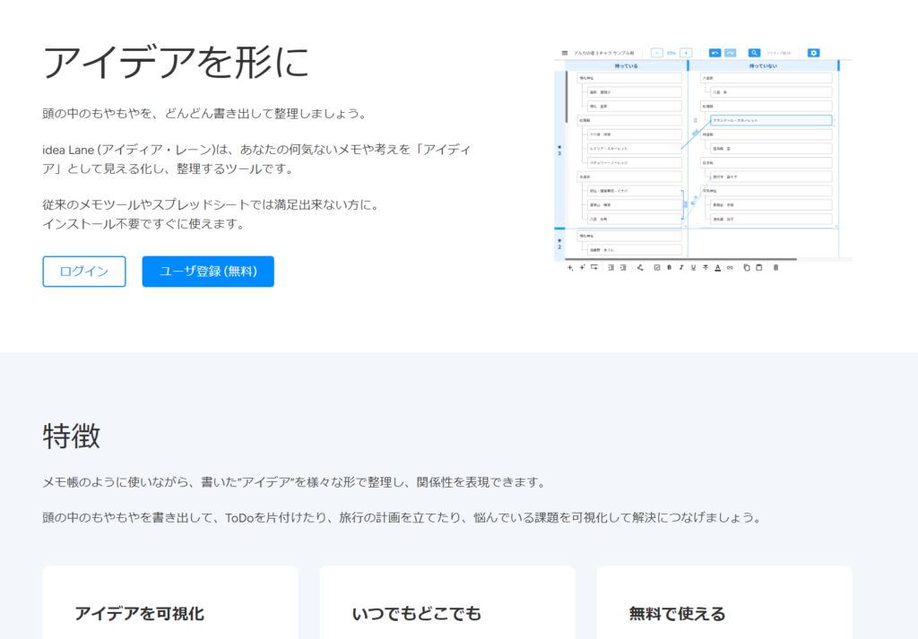
Task: Click the copy icon in preview toolbar
Action: (x=747, y=267)
